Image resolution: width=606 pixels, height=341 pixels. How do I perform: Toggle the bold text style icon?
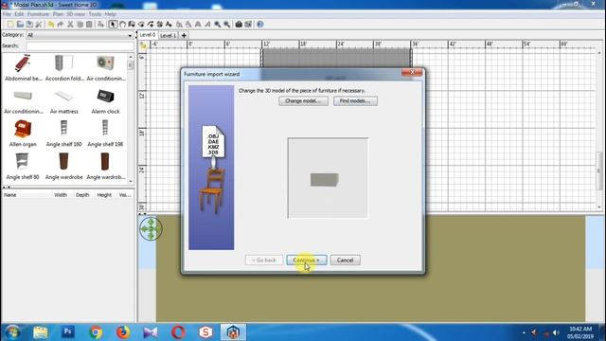point(198,25)
